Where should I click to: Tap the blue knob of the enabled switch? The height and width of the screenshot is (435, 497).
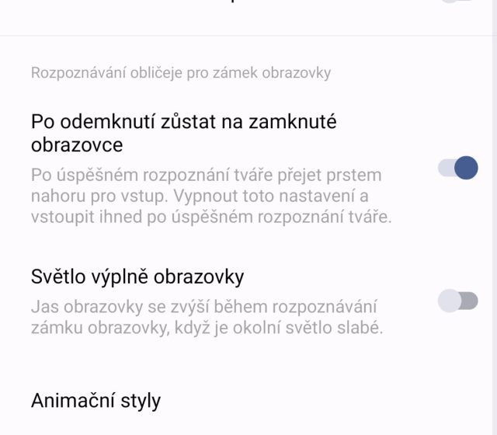pos(465,168)
